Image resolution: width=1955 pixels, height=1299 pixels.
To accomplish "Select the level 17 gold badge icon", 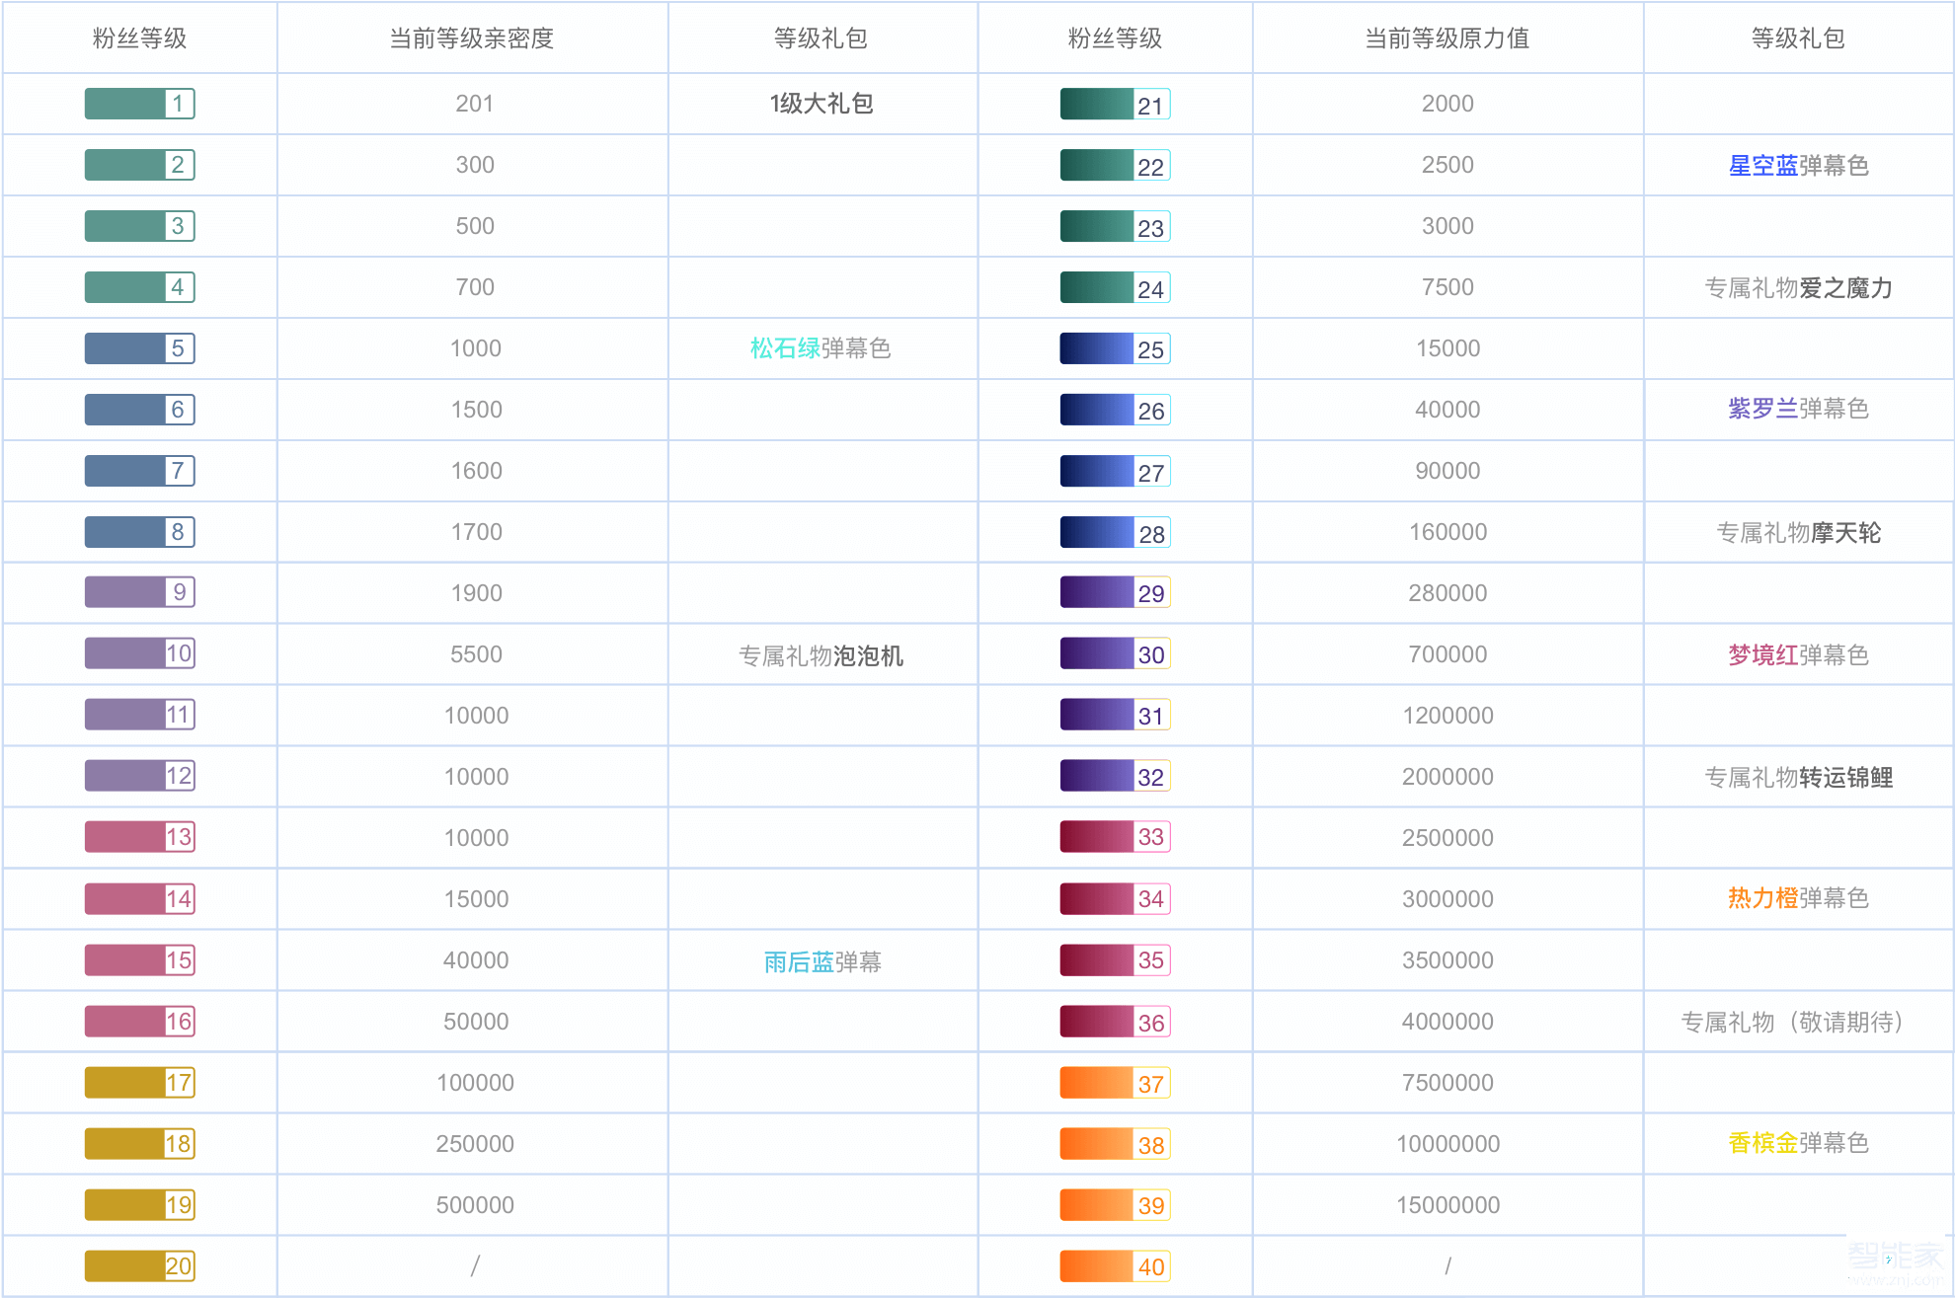I will point(138,1082).
